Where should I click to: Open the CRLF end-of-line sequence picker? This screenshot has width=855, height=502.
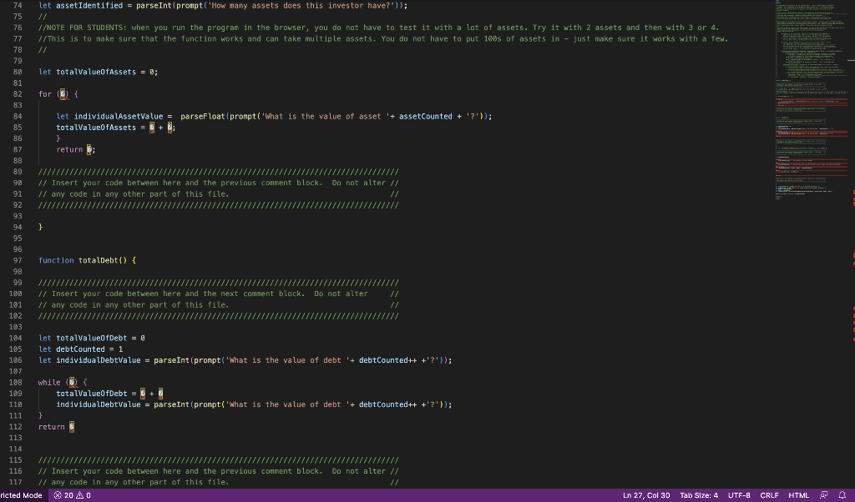click(769, 494)
